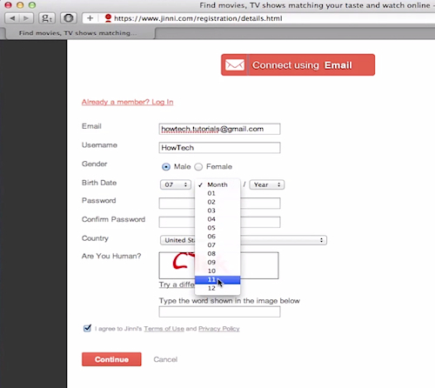Click the plus add bookmark button

click(90, 18)
